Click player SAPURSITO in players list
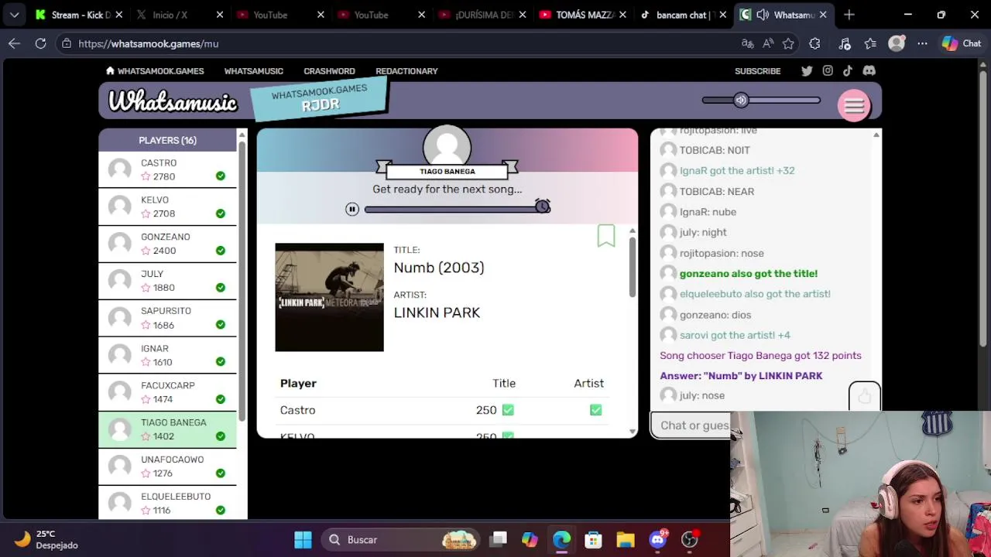Viewport: 991px width, 557px height. click(x=167, y=318)
